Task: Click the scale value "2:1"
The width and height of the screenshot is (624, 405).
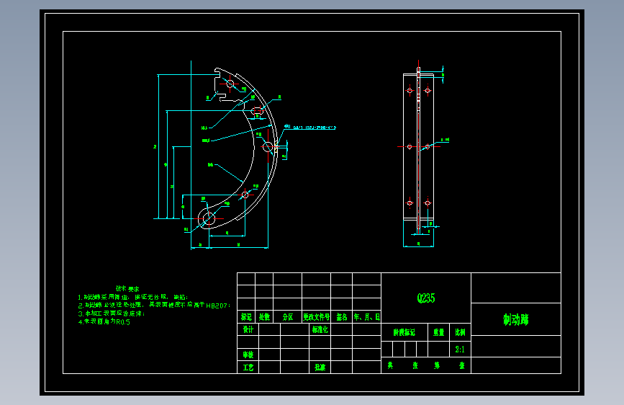Action: [x=460, y=350]
